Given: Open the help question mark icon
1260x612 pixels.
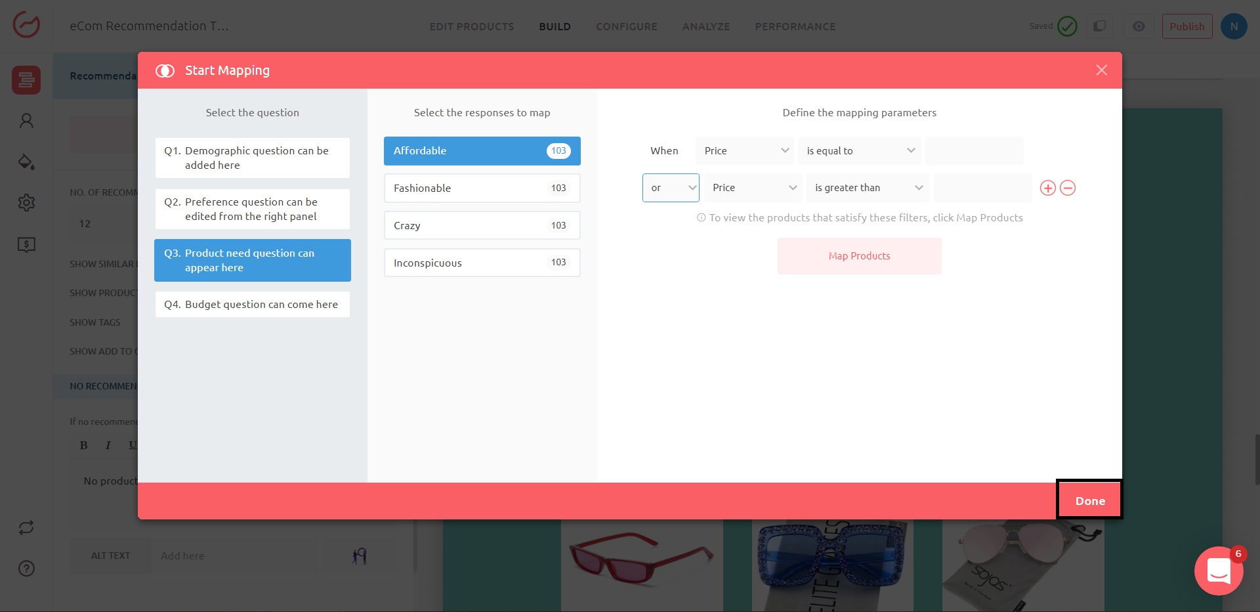Looking at the screenshot, I should pos(26,569).
